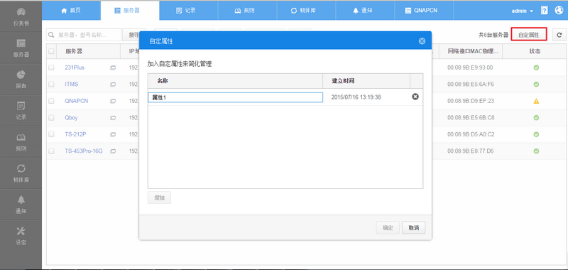Open the 231Plus server link
This screenshot has width=568, height=270.
(75, 67)
